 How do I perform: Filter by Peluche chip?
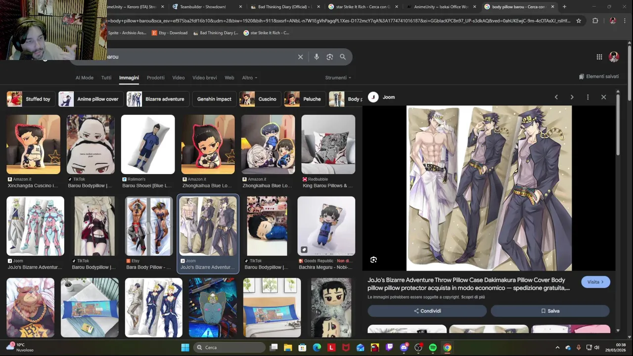pyautogui.click(x=305, y=99)
